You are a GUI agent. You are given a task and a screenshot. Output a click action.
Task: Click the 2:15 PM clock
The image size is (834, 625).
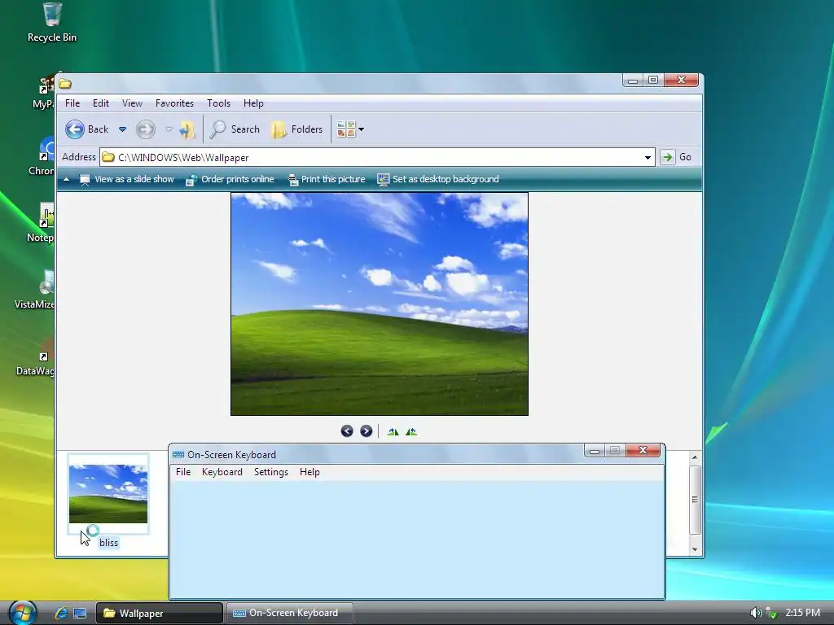click(x=802, y=612)
